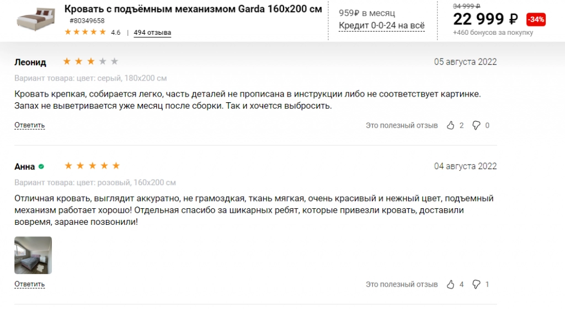Click Анна's five-star rating
Image resolution: width=565 pixels, height=311 pixels.
[92, 166]
